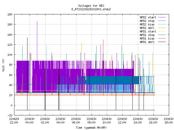This screenshot has height=130, width=174.
Task: Click the "NPD2 defl" legend label
Action: [x=147, y=28]
